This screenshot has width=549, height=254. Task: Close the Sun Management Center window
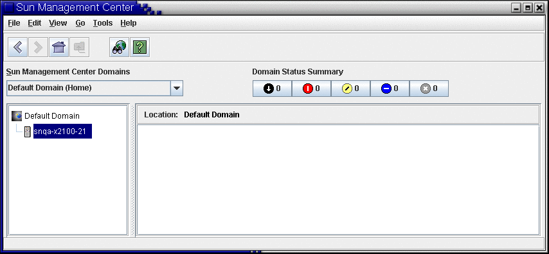coord(539,8)
